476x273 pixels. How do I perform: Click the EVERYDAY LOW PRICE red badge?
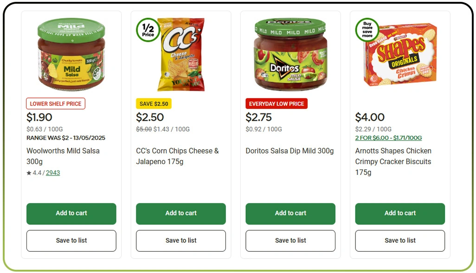276,103
